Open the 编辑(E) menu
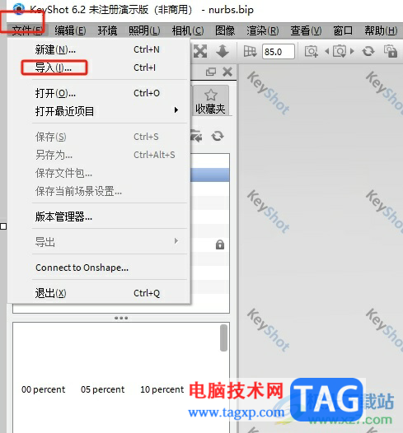The height and width of the screenshot is (433, 403). coord(70,30)
